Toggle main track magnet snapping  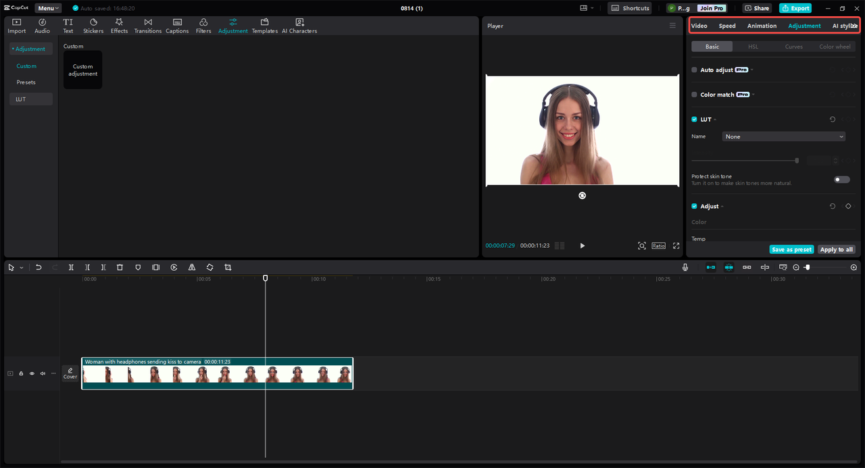[711, 267]
